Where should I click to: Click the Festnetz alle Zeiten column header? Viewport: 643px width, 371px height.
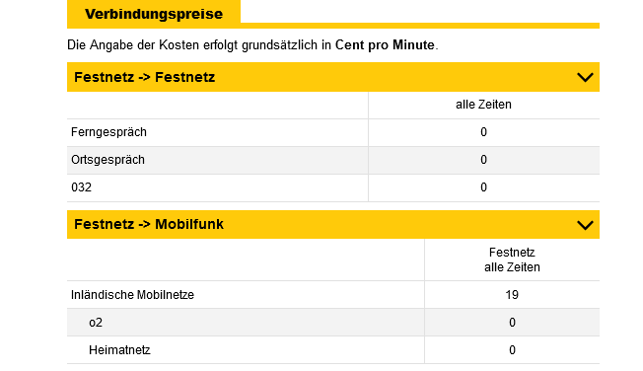[512, 260]
